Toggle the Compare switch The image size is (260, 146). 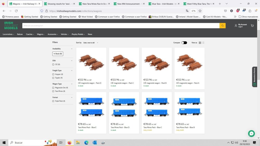[184, 43]
